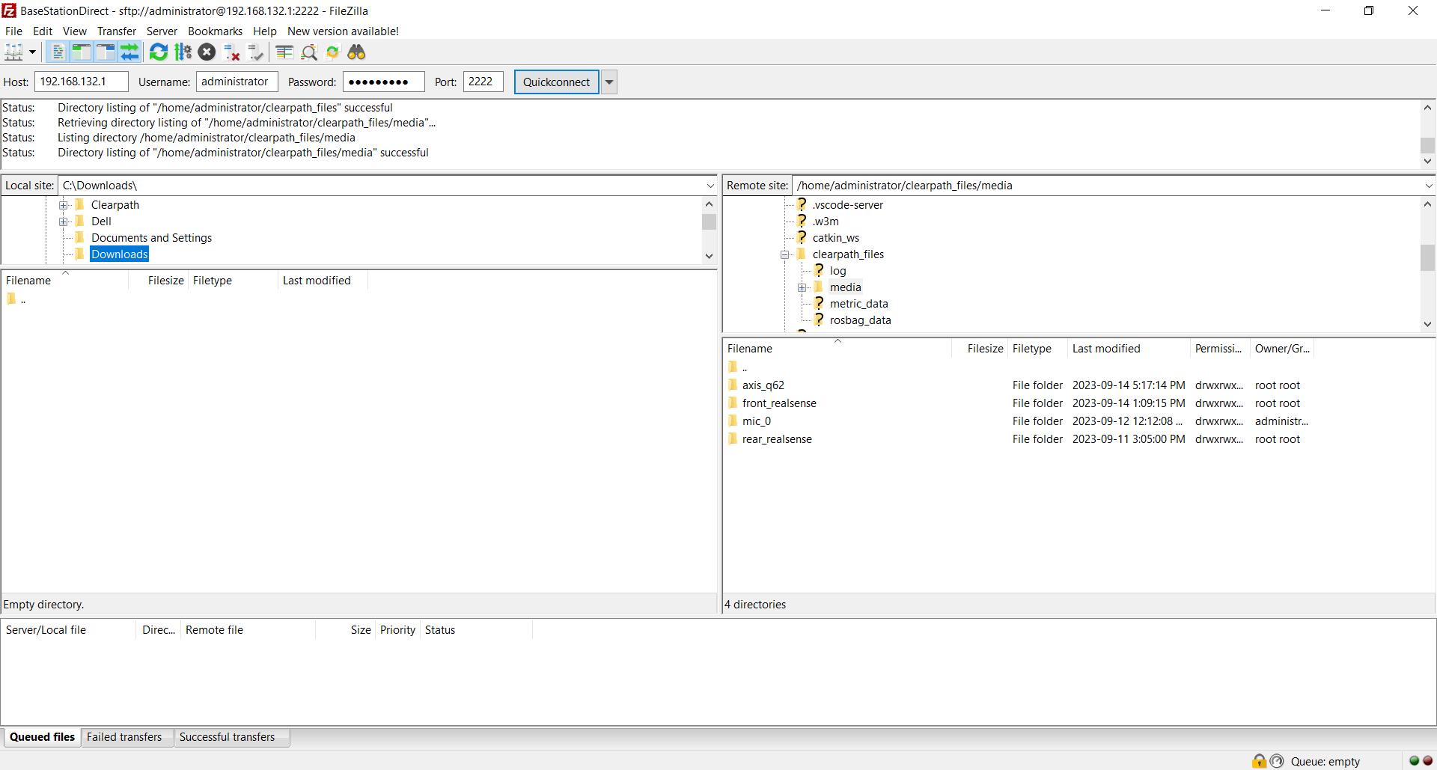Toggle synchronized browsing

click(x=333, y=52)
